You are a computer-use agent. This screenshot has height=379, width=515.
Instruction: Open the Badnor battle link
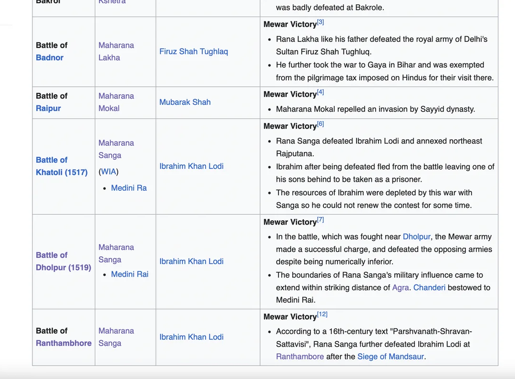(x=50, y=58)
